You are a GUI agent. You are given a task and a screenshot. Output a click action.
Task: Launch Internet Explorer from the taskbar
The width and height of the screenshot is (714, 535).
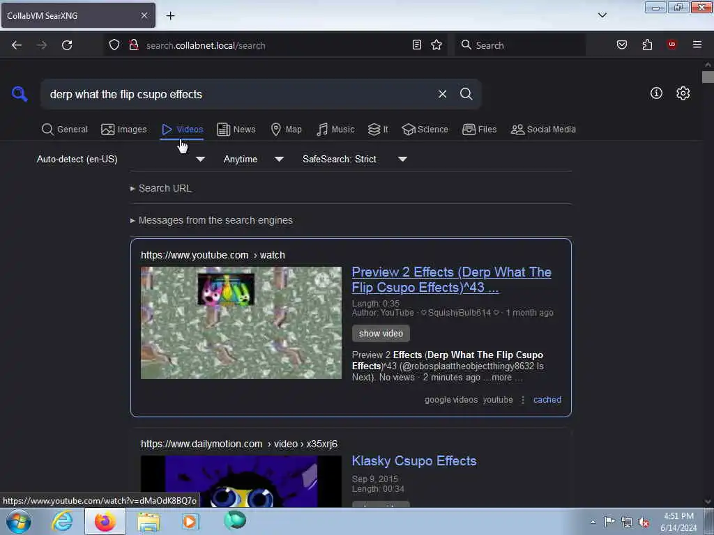62,521
